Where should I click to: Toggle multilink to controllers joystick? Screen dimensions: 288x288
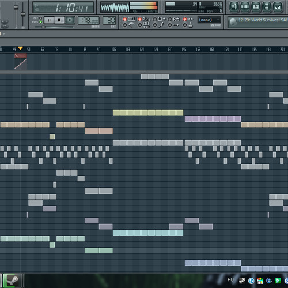[188, 25]
